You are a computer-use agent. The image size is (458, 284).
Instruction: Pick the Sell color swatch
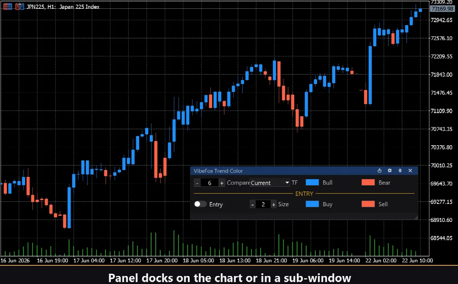(x=368, y=204)
